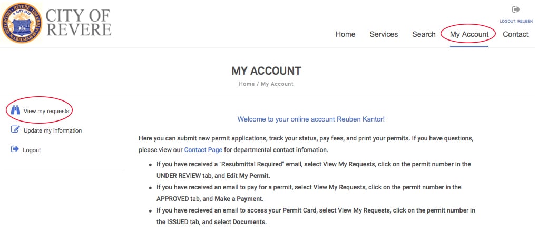
Task: Click the MY ACCOUNT page heading
Action: 266,71
